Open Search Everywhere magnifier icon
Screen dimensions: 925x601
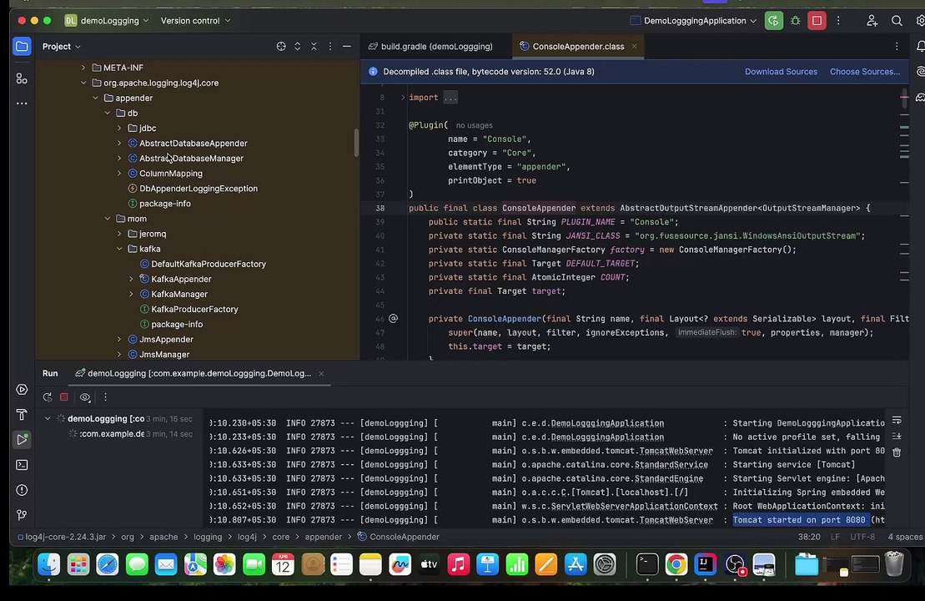click(x=897, y=21)
